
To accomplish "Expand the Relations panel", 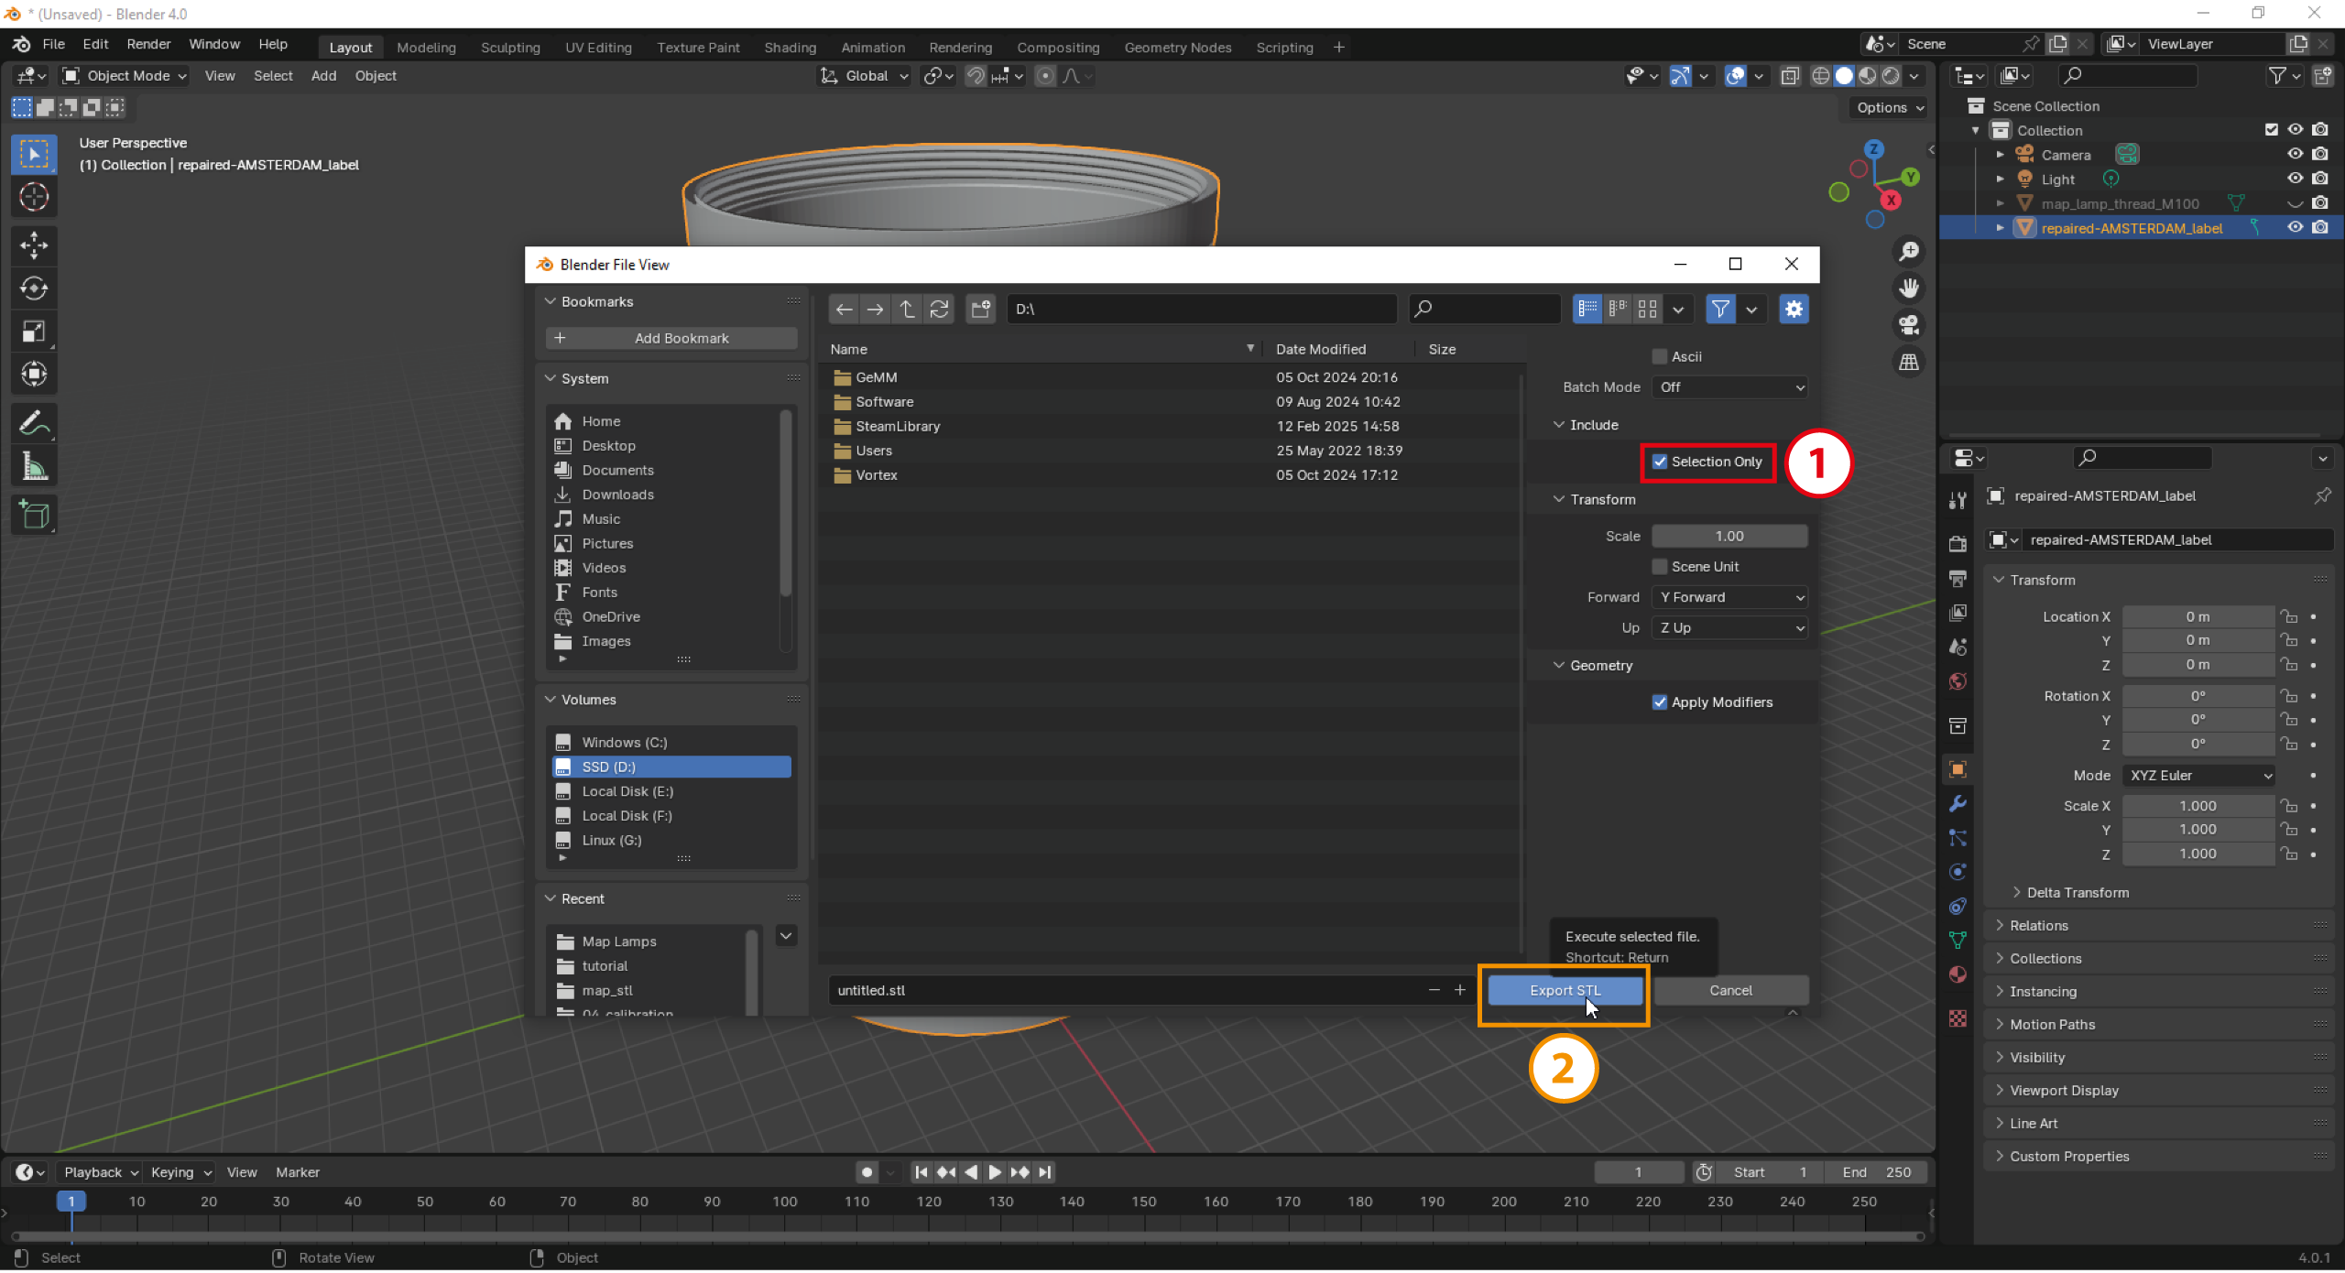I will [x=2039, y=925].
